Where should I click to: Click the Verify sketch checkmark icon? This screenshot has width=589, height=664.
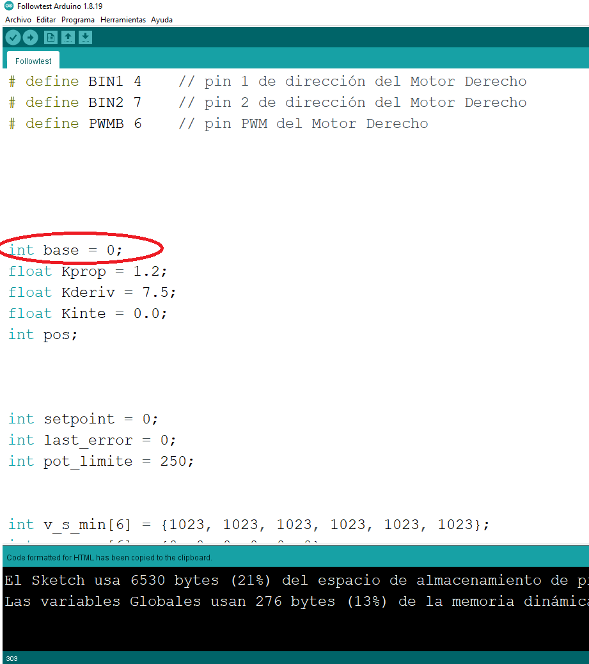coord(13,38)
